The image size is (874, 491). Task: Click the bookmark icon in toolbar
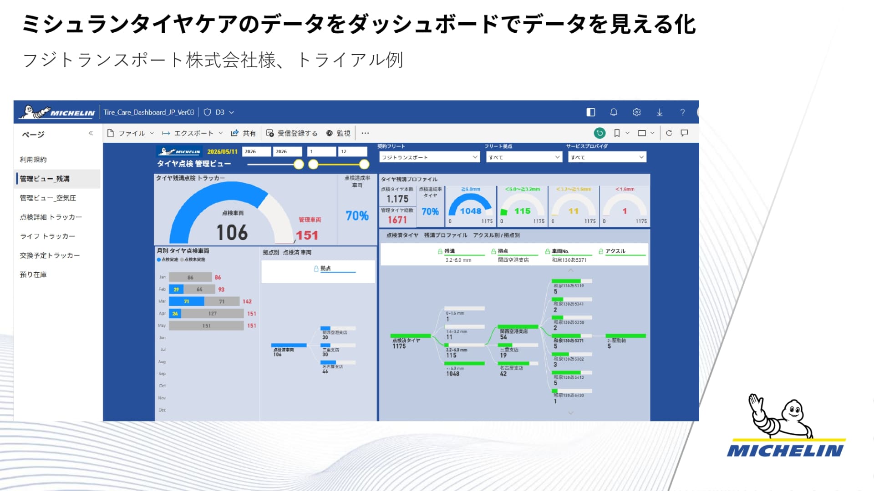point(617,133)
